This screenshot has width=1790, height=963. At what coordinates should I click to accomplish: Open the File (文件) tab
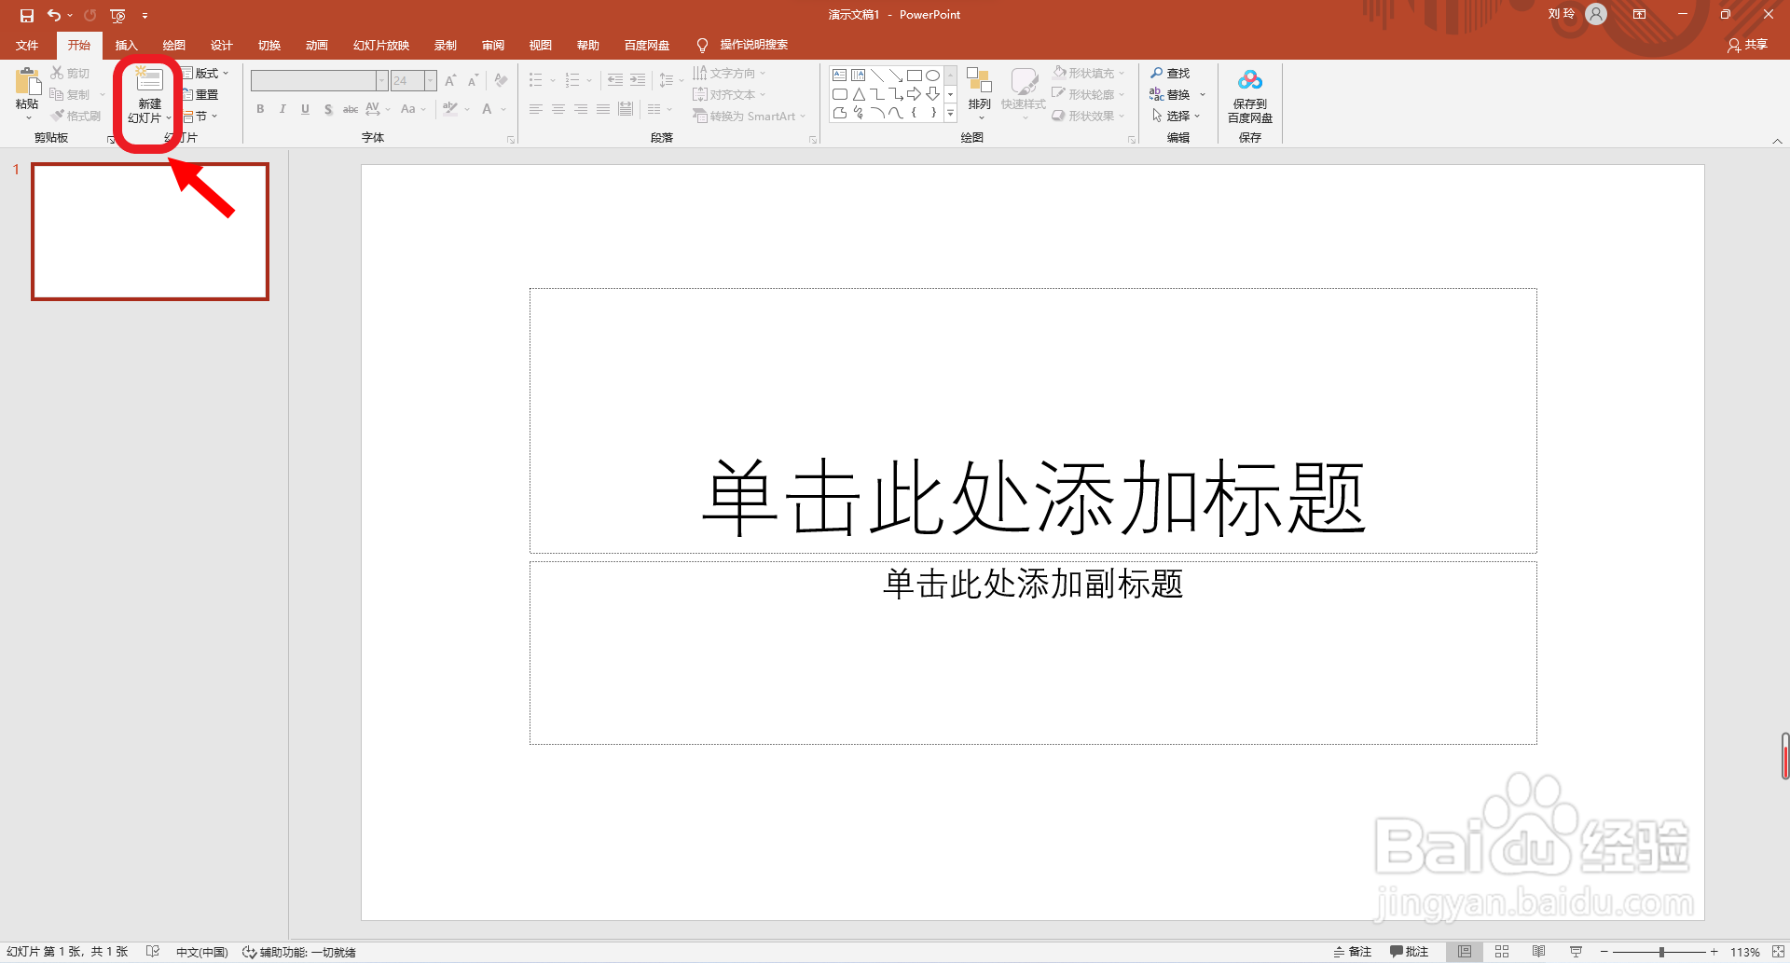pyautogui.click(x=27, y=45)
